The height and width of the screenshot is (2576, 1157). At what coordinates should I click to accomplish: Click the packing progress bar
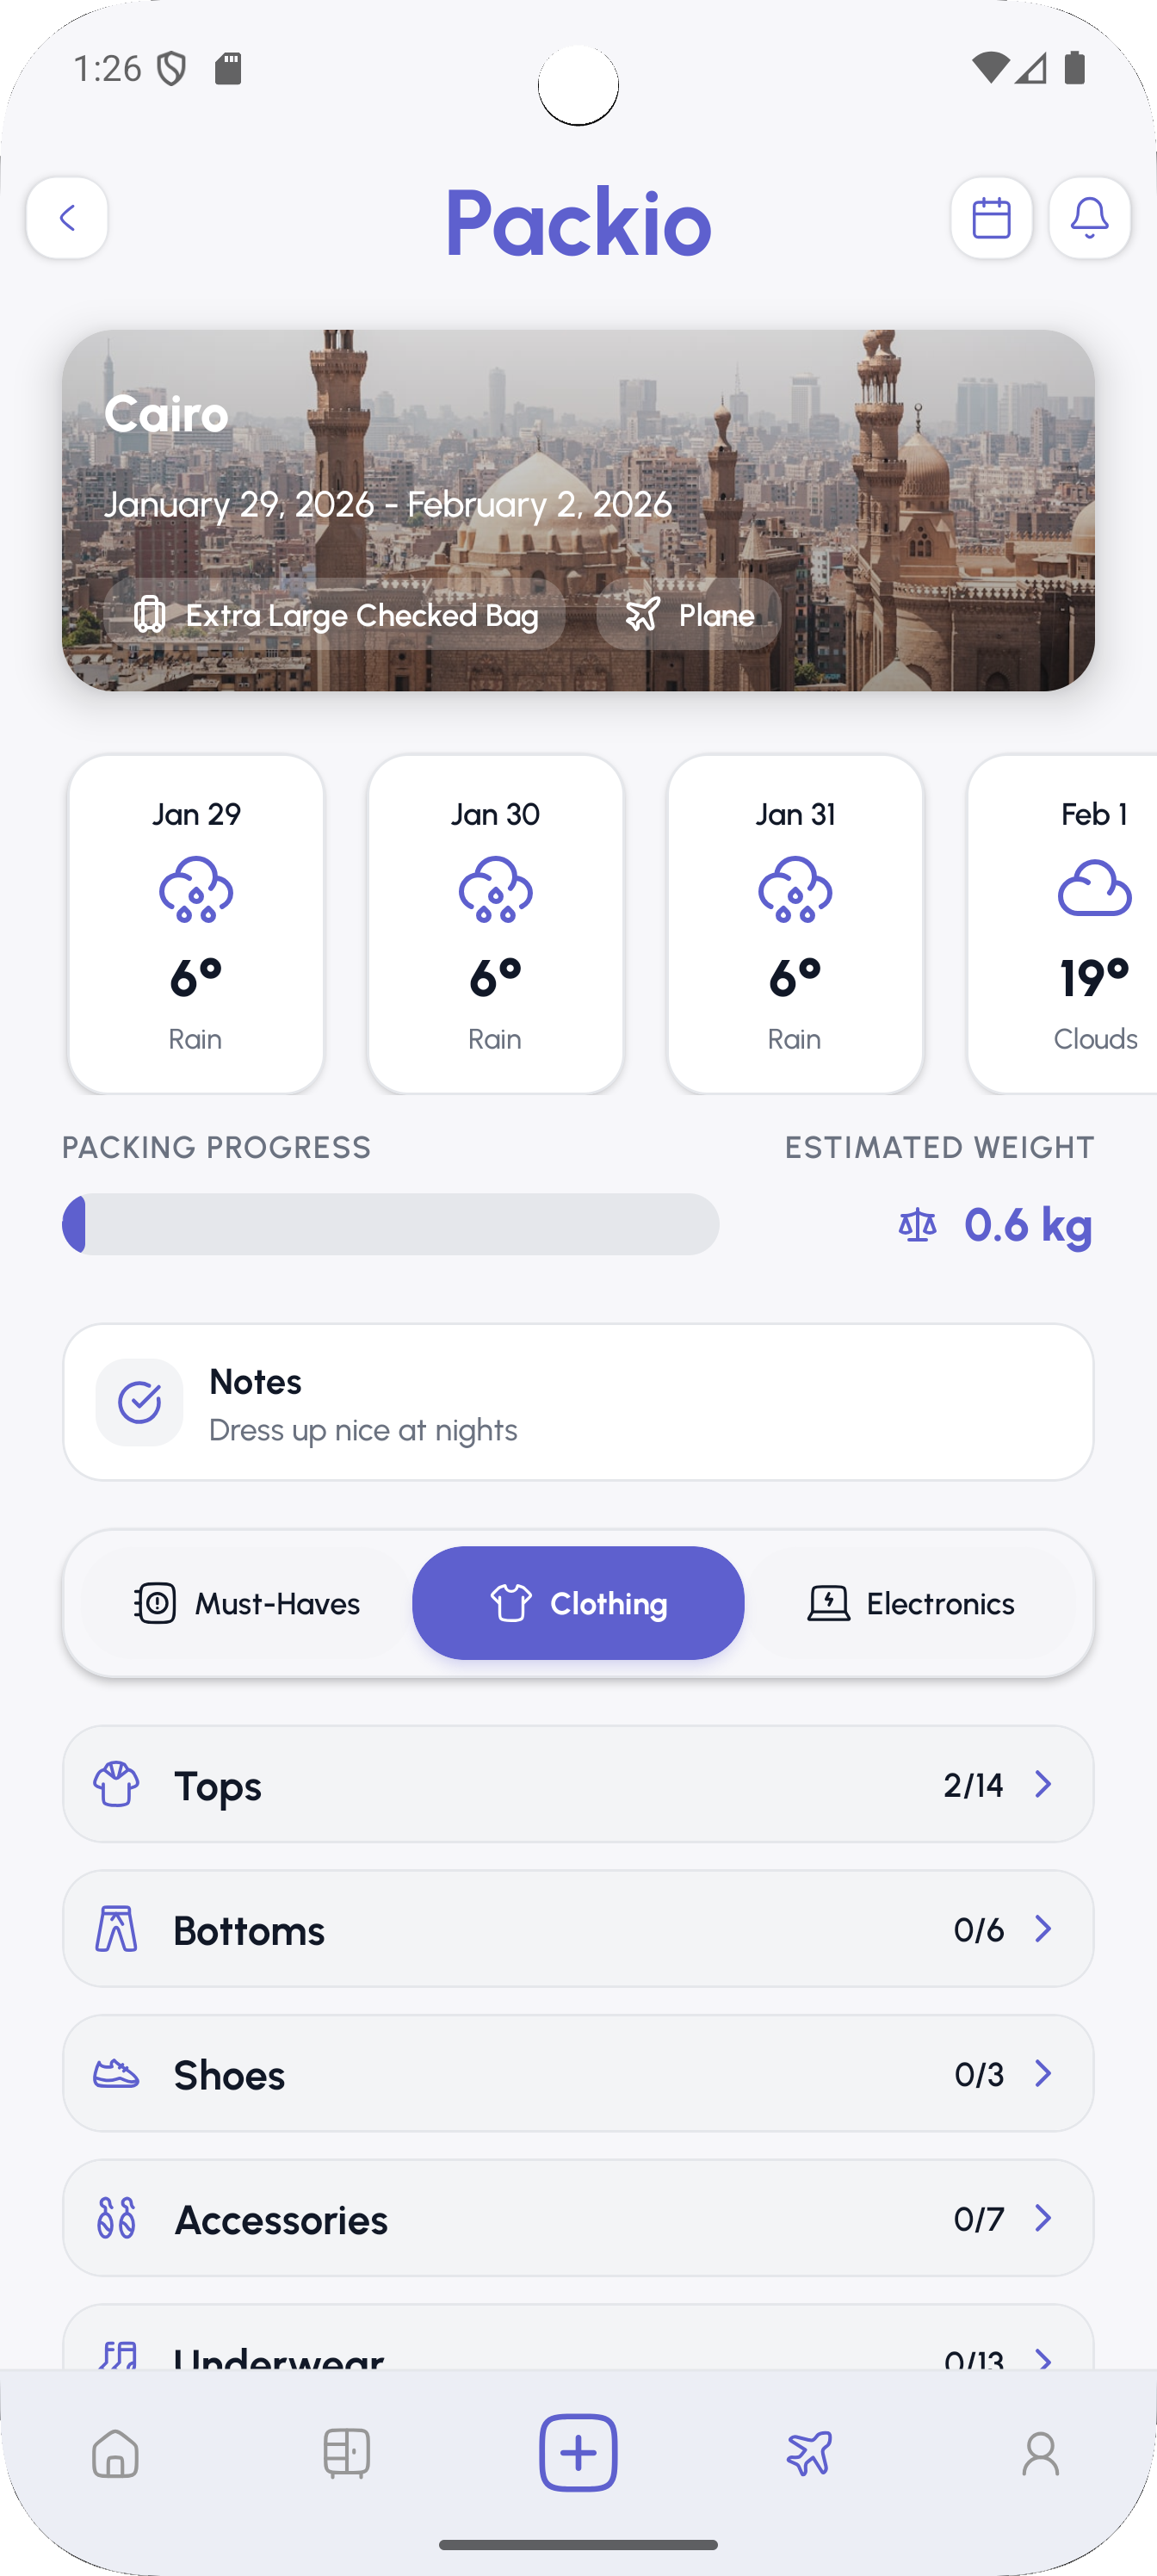click(x=390, y=1224)
